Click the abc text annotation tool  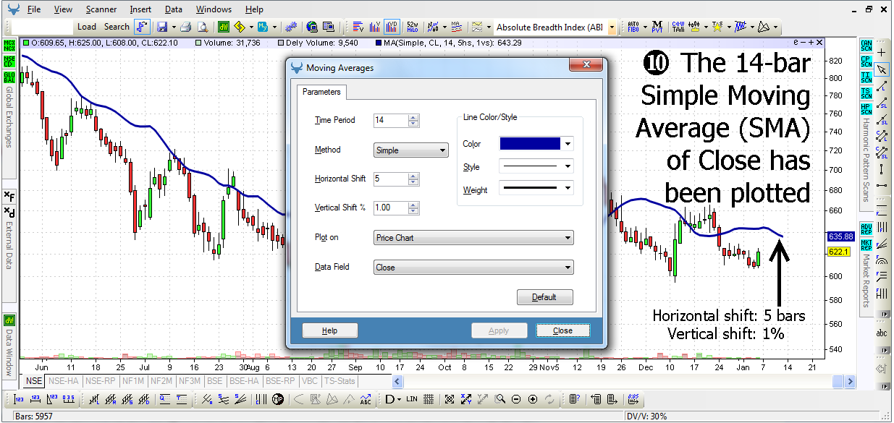882,333
